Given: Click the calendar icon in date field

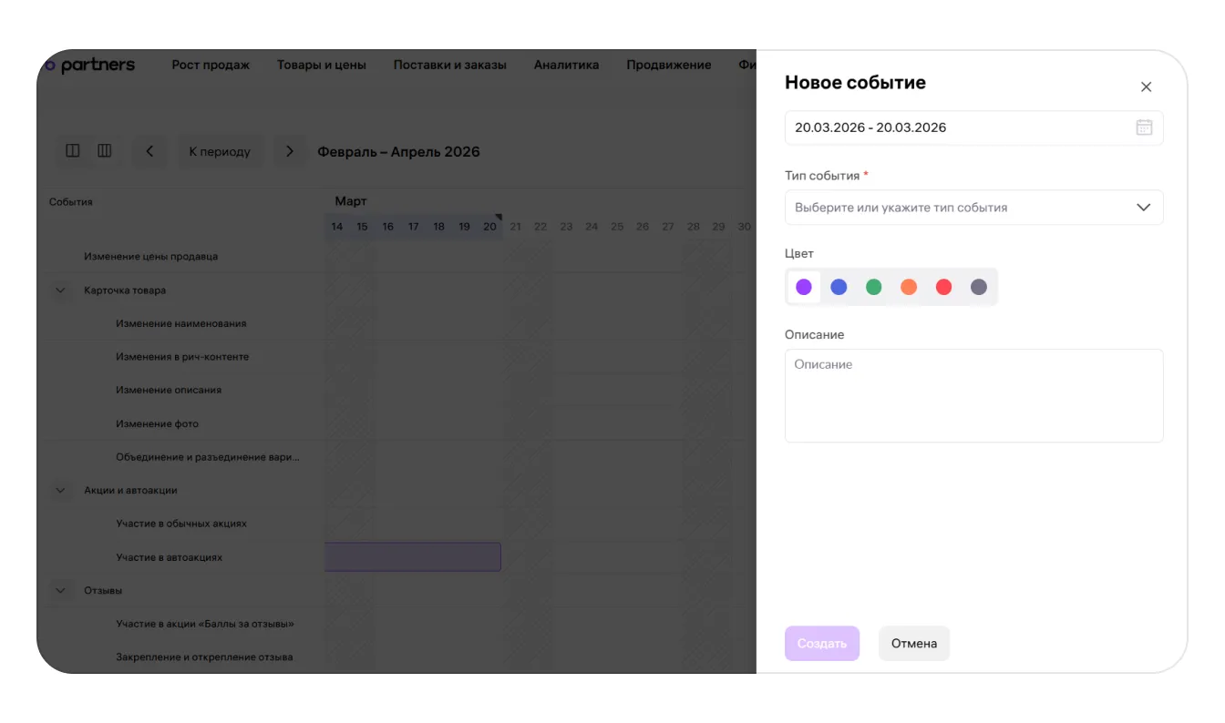Looking at the screenshot, I should [x=1144, y=127].
